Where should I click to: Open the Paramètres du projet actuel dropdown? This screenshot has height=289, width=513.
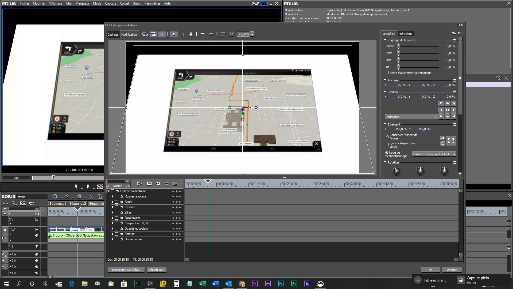pos(434,154)
